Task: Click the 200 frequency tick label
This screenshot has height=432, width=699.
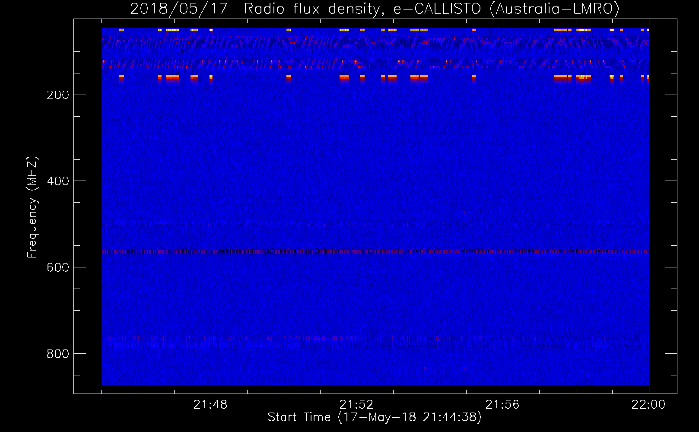Action: [x=58, y=95]
